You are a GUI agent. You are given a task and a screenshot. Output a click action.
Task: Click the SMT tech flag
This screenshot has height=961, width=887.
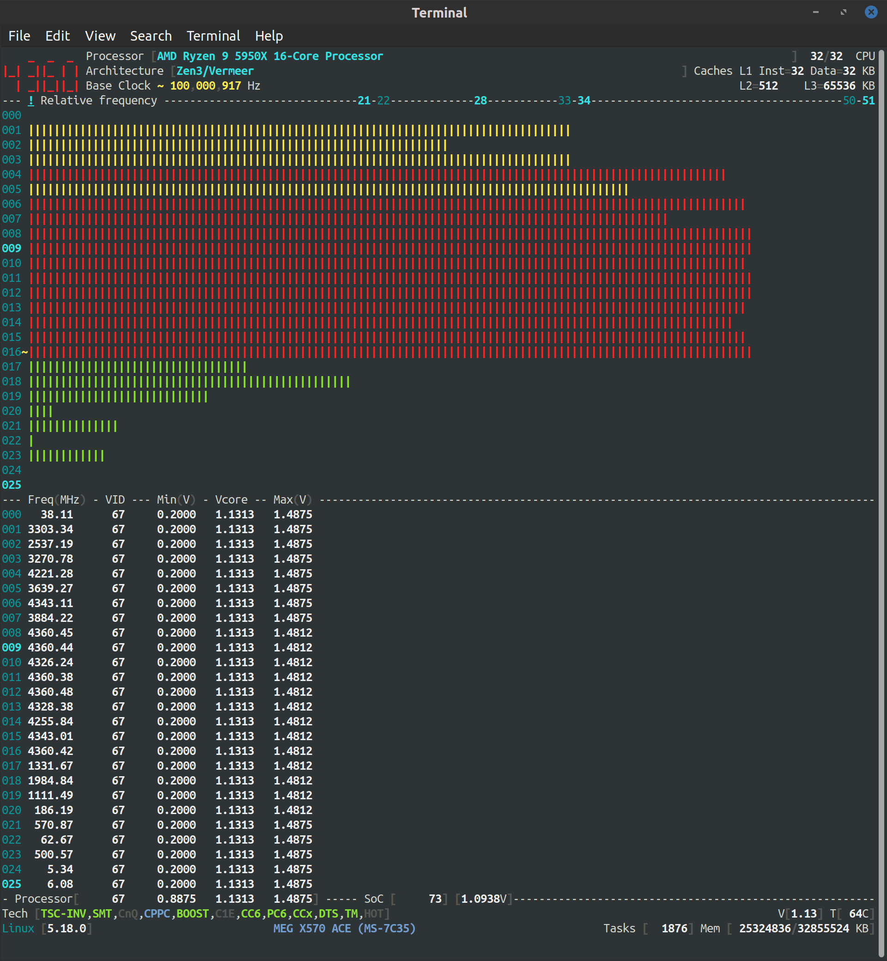coord(102,913)
